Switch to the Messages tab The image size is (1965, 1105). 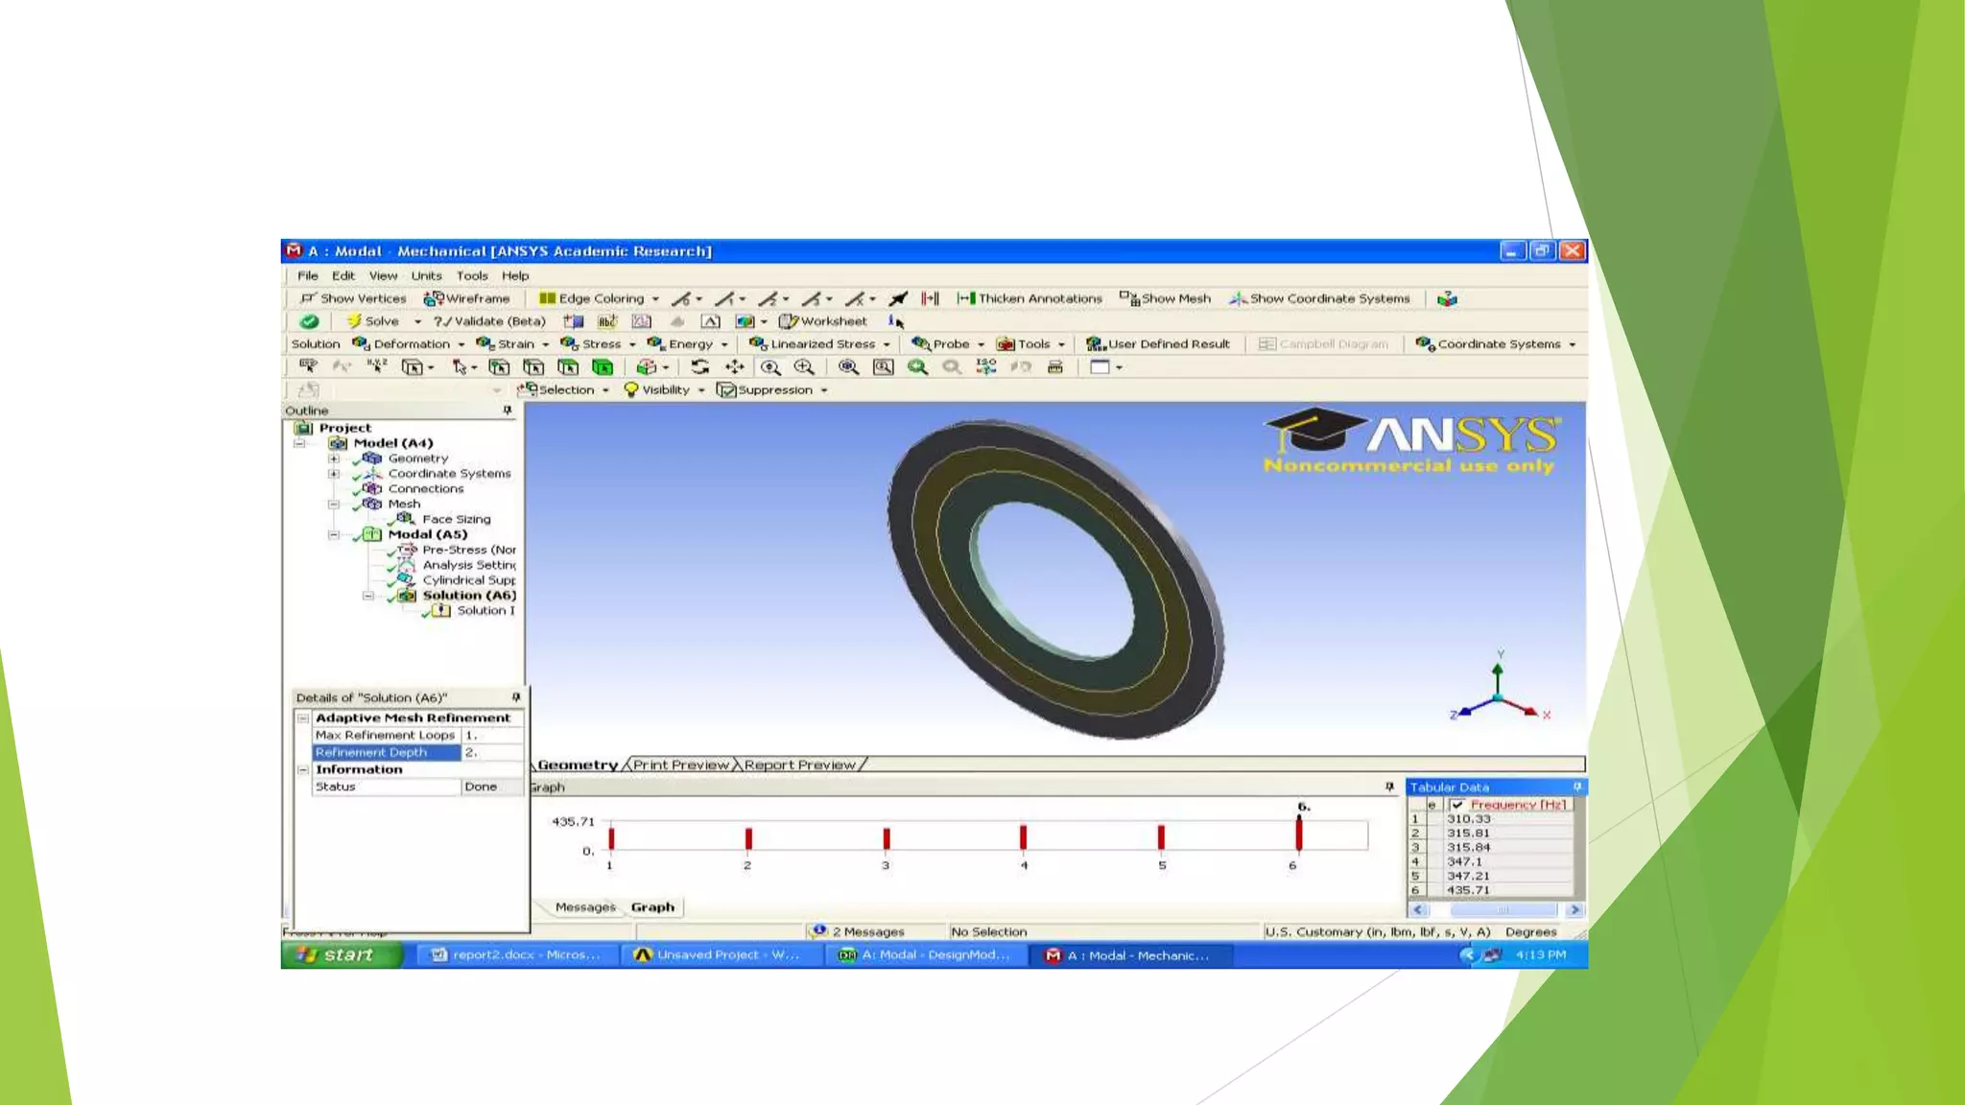[x=585, y=907]
